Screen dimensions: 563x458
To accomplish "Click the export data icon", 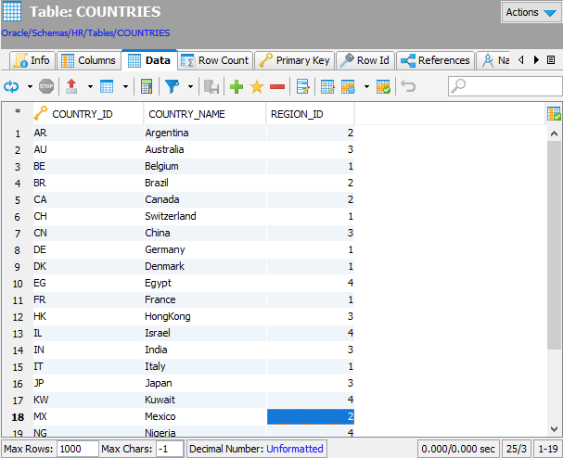I will [71, 86].
